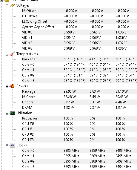
Task: Select the System Agent Offset row
Action: (x=79, y=27)
